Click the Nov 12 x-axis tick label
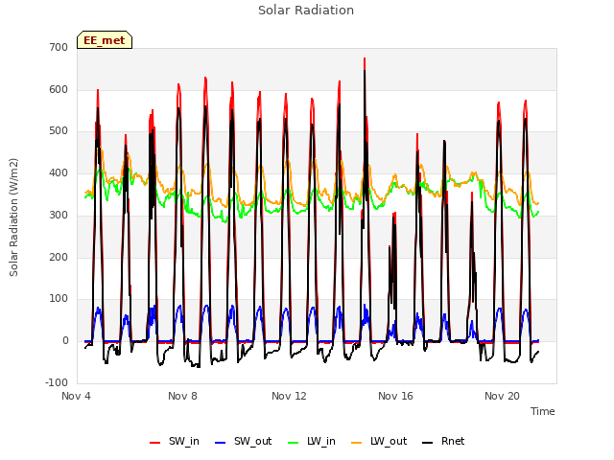 [289, 396]
